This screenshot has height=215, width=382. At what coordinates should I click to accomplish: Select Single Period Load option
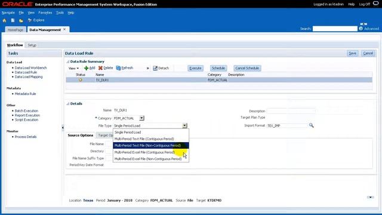151,133
